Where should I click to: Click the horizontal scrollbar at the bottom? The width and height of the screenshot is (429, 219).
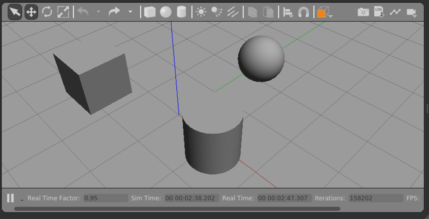(x=177, y=209)
